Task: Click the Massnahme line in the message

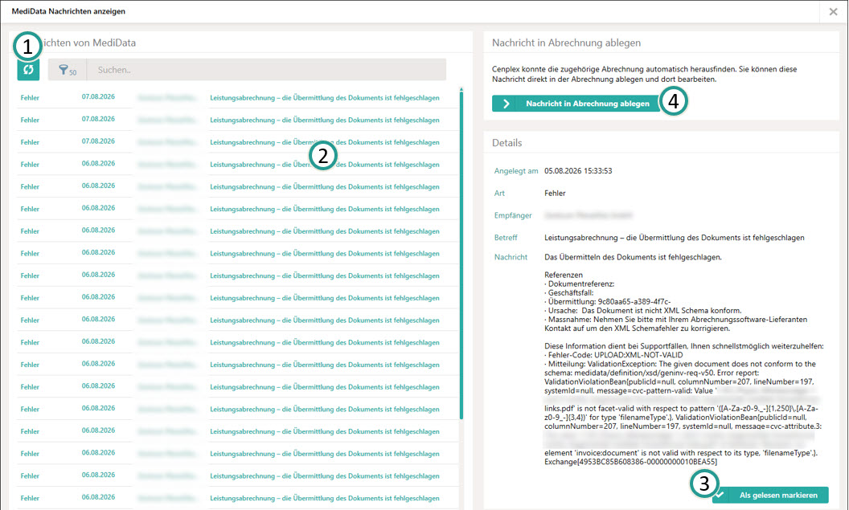Action: coord(675,324)
